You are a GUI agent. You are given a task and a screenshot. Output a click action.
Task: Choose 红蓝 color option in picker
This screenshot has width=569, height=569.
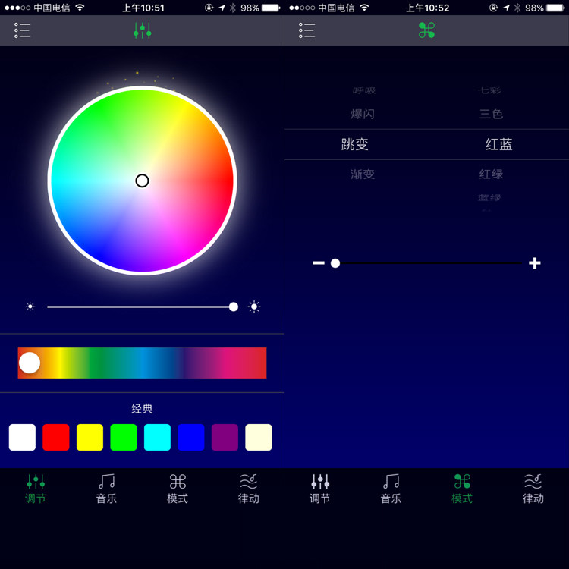498,144
